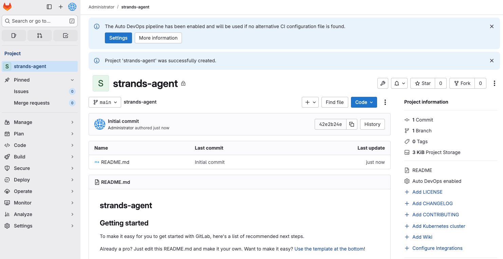The image size is (503, 259).
Task: Open the main branch selector dropdown
Action: (105, 102)
